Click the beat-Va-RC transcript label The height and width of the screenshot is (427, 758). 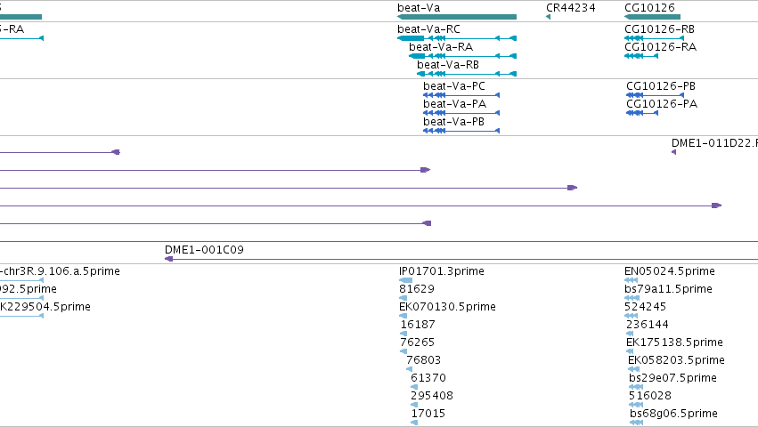pyautogui.click(x=428, y=29)
